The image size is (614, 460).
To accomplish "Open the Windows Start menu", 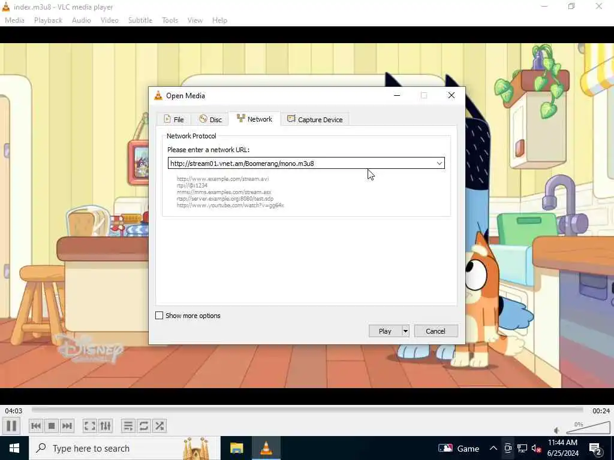I will [x=14, y=448].
